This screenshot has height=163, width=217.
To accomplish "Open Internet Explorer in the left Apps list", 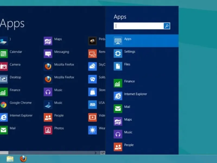I will [x=16, y=117].
